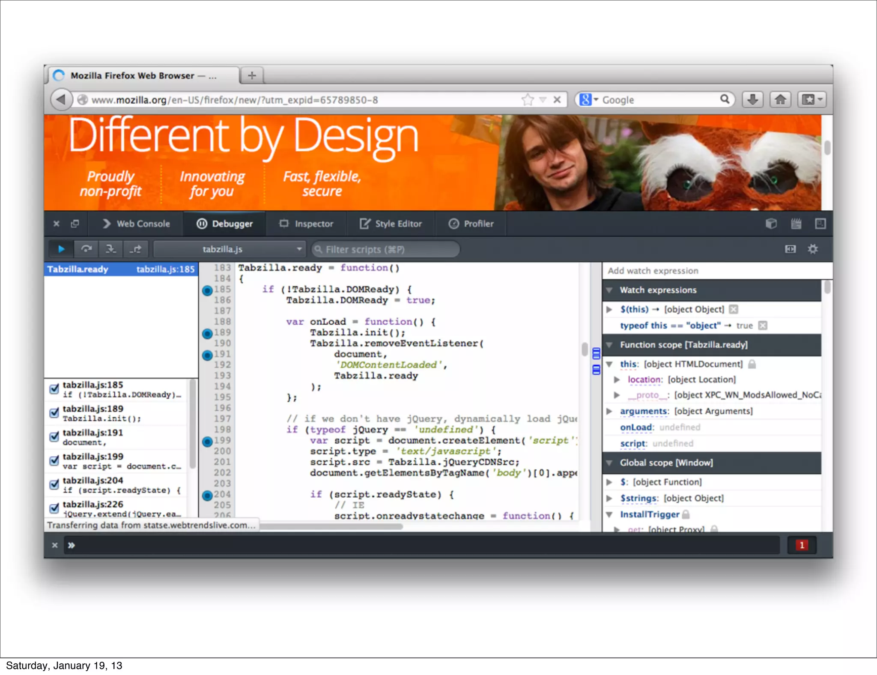
Task: Disable the tabzilla.js:204 breakpoint checkbox
Action: [x=54, y=484]
